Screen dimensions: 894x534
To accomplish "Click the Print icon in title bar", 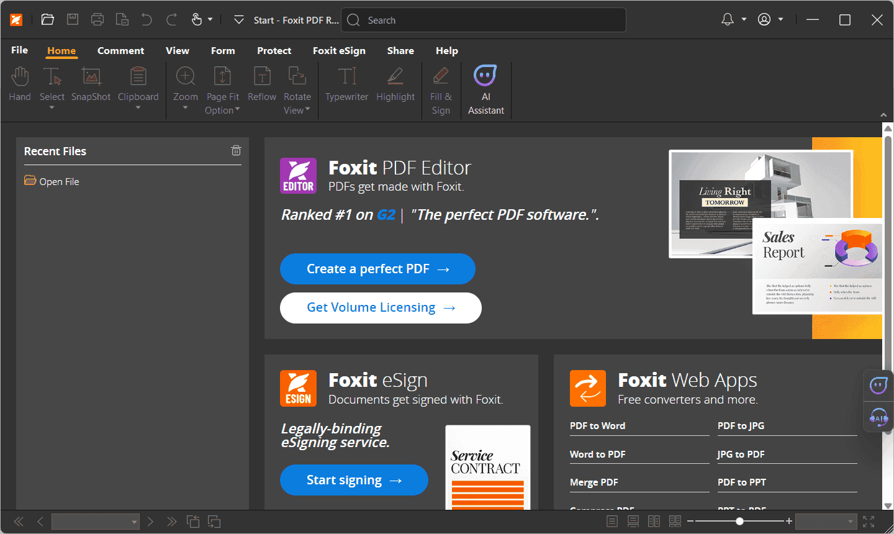I will click(97, 19).
